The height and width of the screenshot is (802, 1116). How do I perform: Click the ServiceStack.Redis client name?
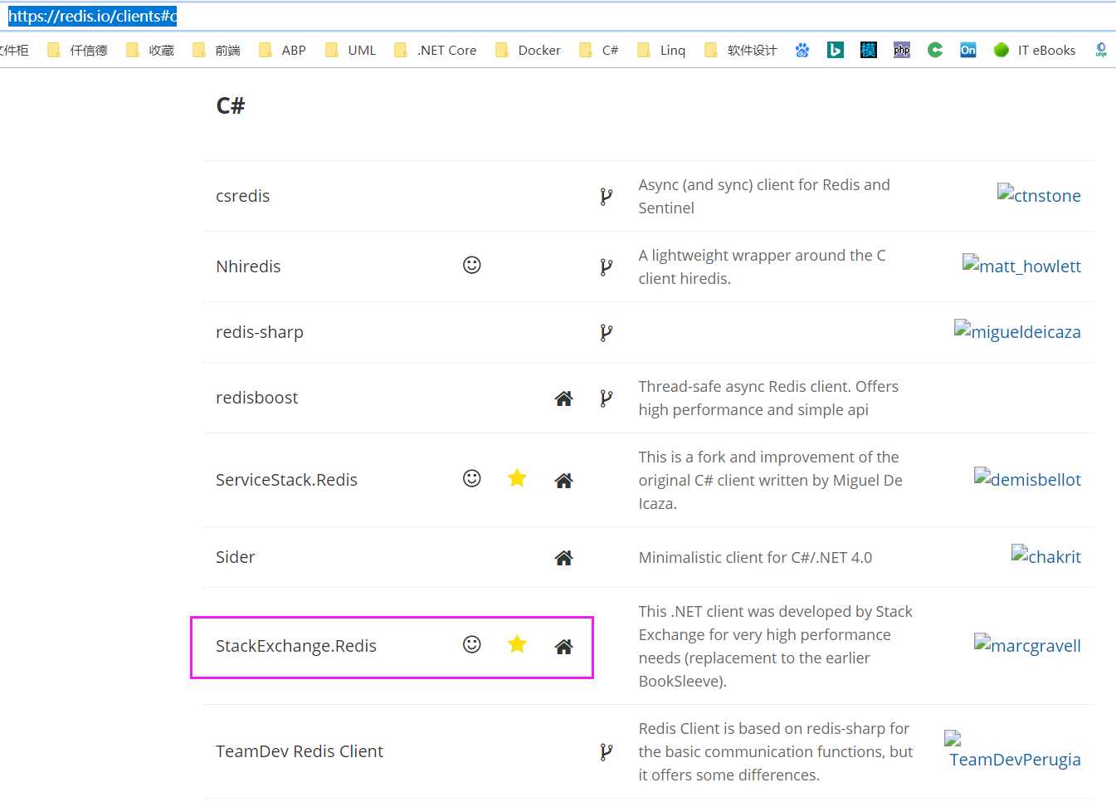click(x=286, y=480)
